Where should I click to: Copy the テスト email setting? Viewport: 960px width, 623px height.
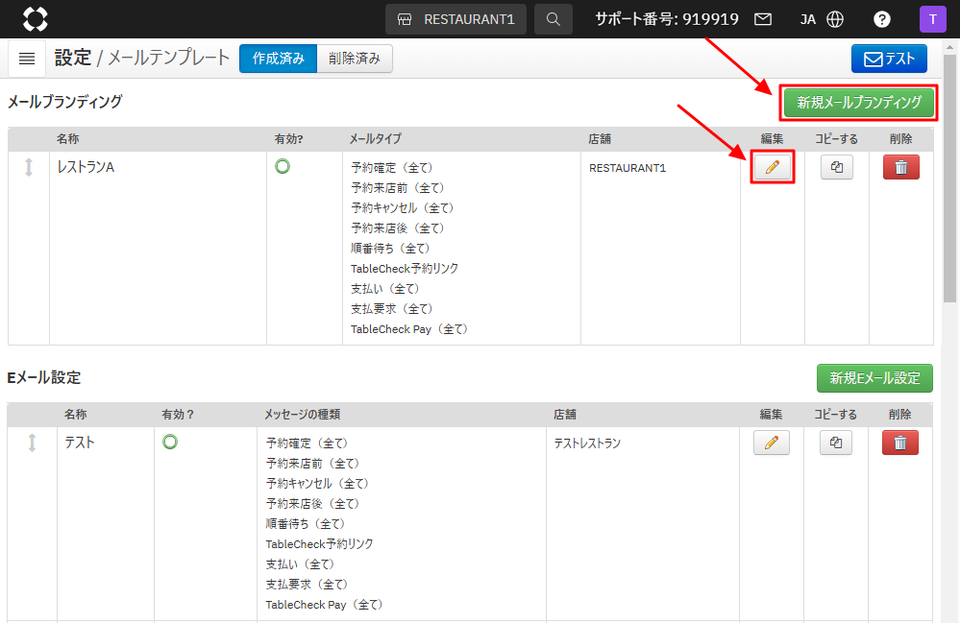(836, 443)
